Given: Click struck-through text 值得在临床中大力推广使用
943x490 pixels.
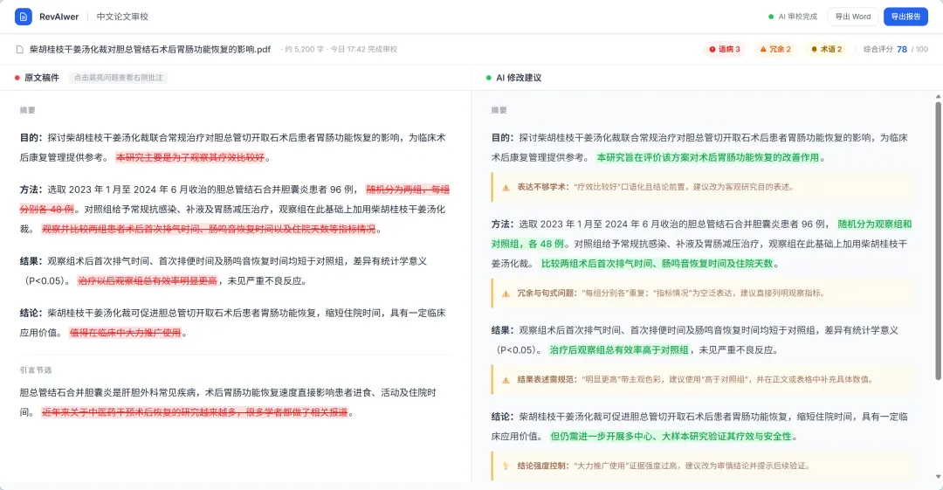Looking at the screenshot, I should pos(125,333).
